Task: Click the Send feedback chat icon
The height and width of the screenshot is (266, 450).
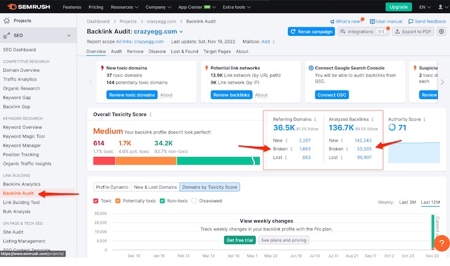Action: [411, 21]
